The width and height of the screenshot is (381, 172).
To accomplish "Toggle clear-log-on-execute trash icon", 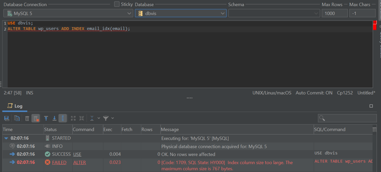I will (x=35, y=118).
